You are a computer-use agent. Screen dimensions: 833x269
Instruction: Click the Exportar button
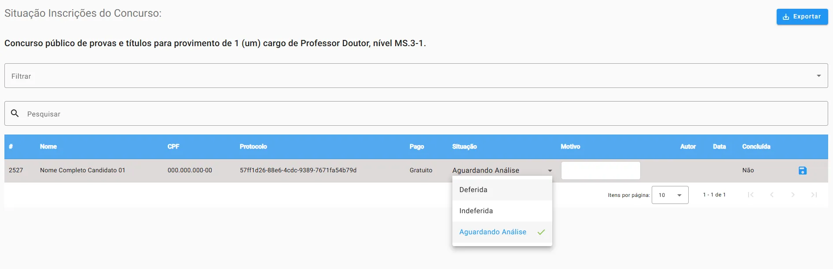[802, 17]
